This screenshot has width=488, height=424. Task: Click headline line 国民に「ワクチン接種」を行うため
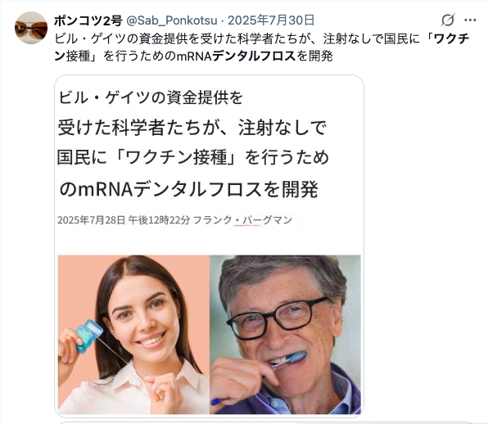pos(193,157)
